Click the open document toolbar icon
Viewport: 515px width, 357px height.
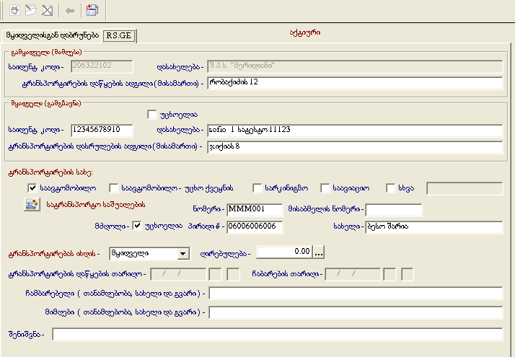pos(30,10)
